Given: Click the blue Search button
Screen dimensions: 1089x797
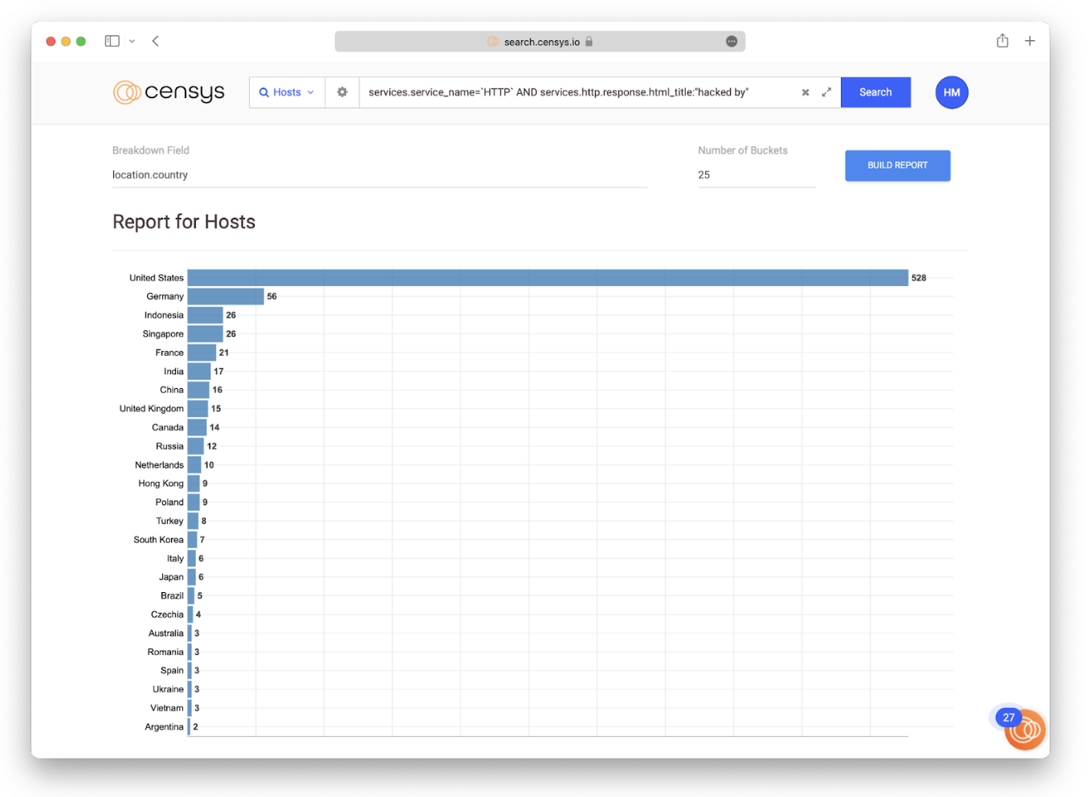Looking at the screenshot, I should tap(875, 92).
